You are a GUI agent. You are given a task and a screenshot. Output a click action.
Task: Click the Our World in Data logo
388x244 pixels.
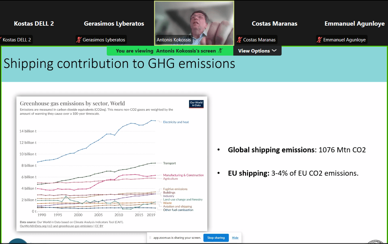pos(196,104)
